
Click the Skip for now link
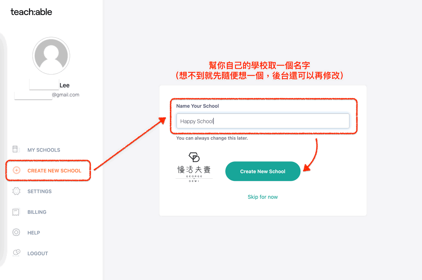(263, 197)
